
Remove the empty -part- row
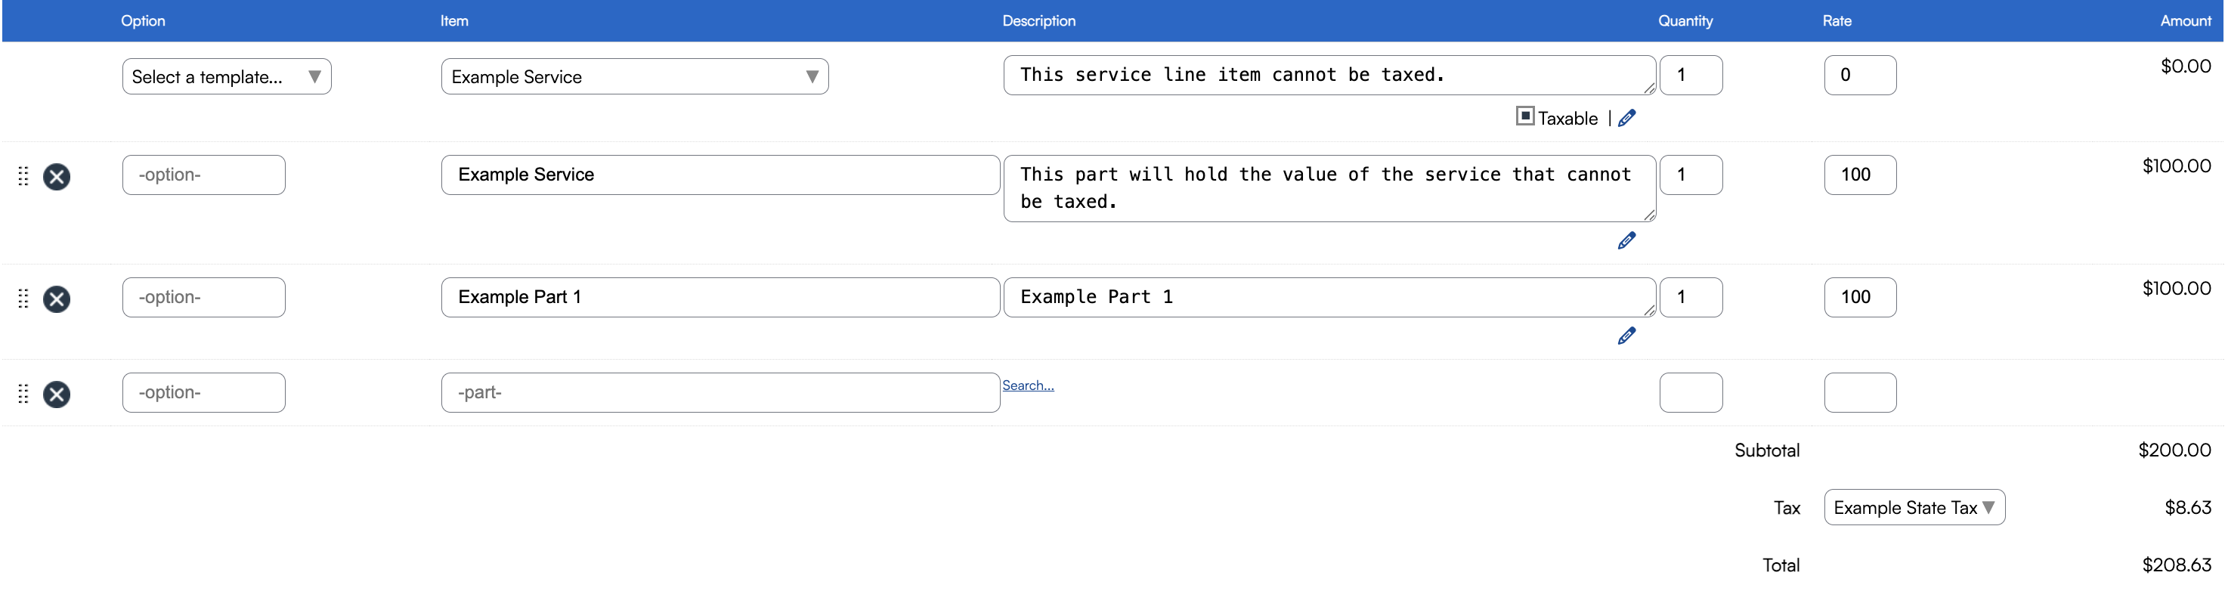57,394
